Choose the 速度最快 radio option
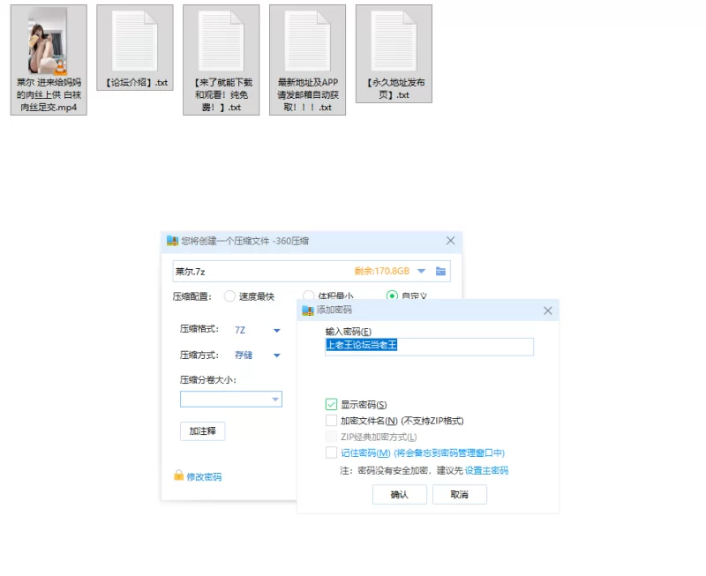Screen dimensions: 706x576 click(x=229, y=296)
